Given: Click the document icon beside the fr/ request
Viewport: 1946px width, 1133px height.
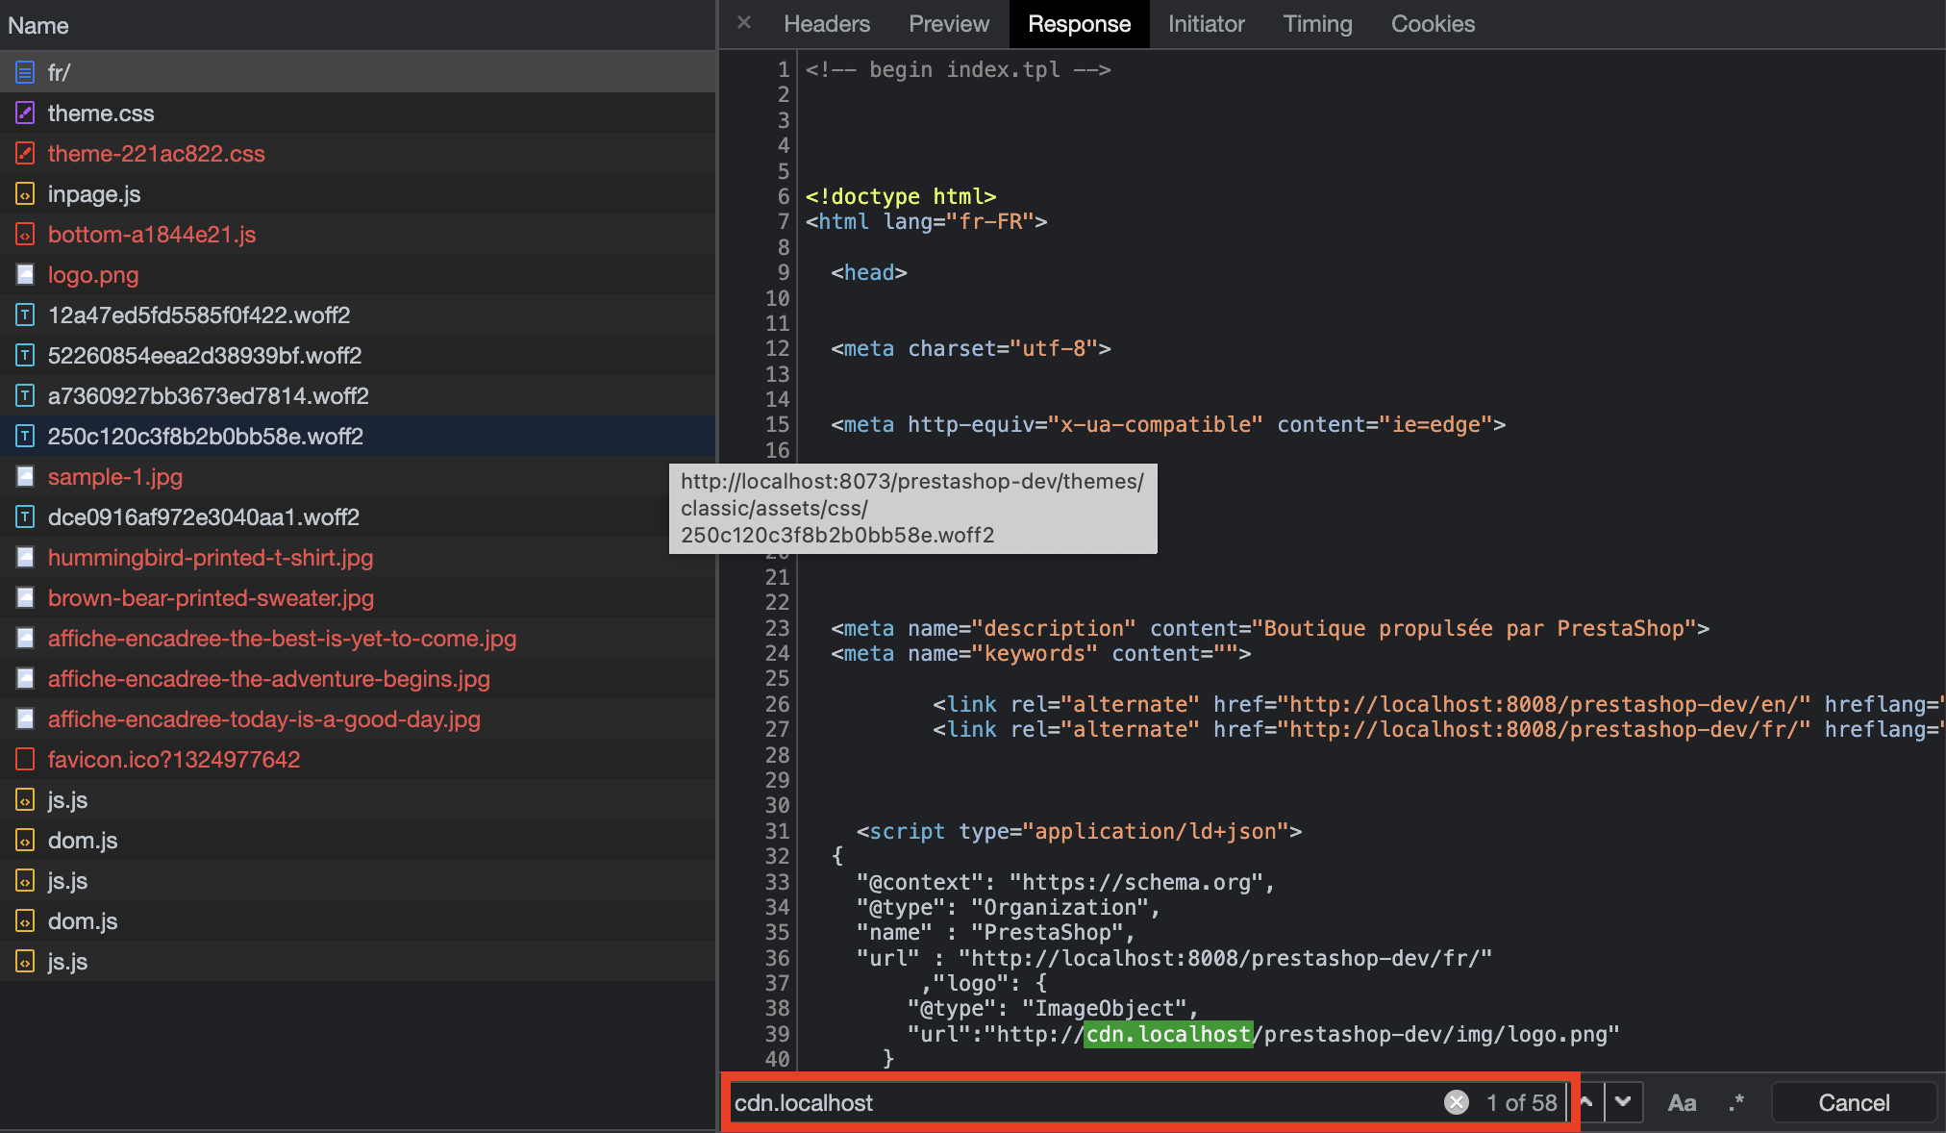Looking at the screenshot, I should click(x=22, y=71).
